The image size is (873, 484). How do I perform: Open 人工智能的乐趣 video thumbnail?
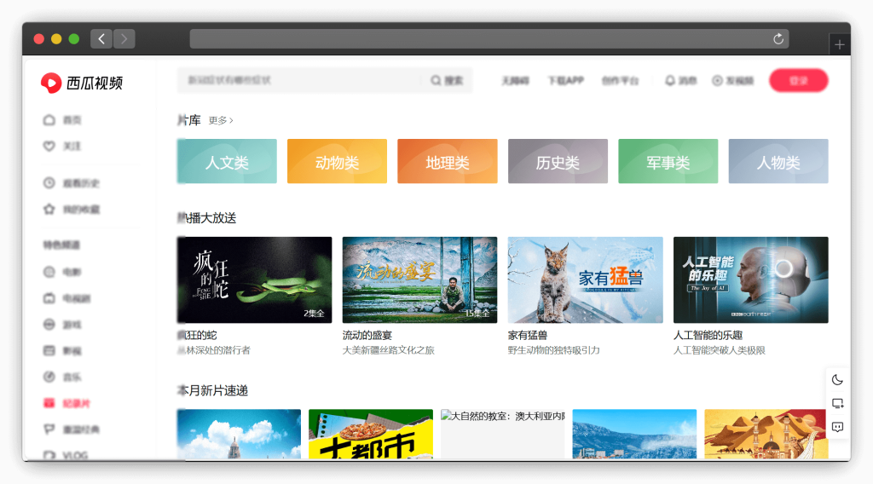[x=750, y=279]
